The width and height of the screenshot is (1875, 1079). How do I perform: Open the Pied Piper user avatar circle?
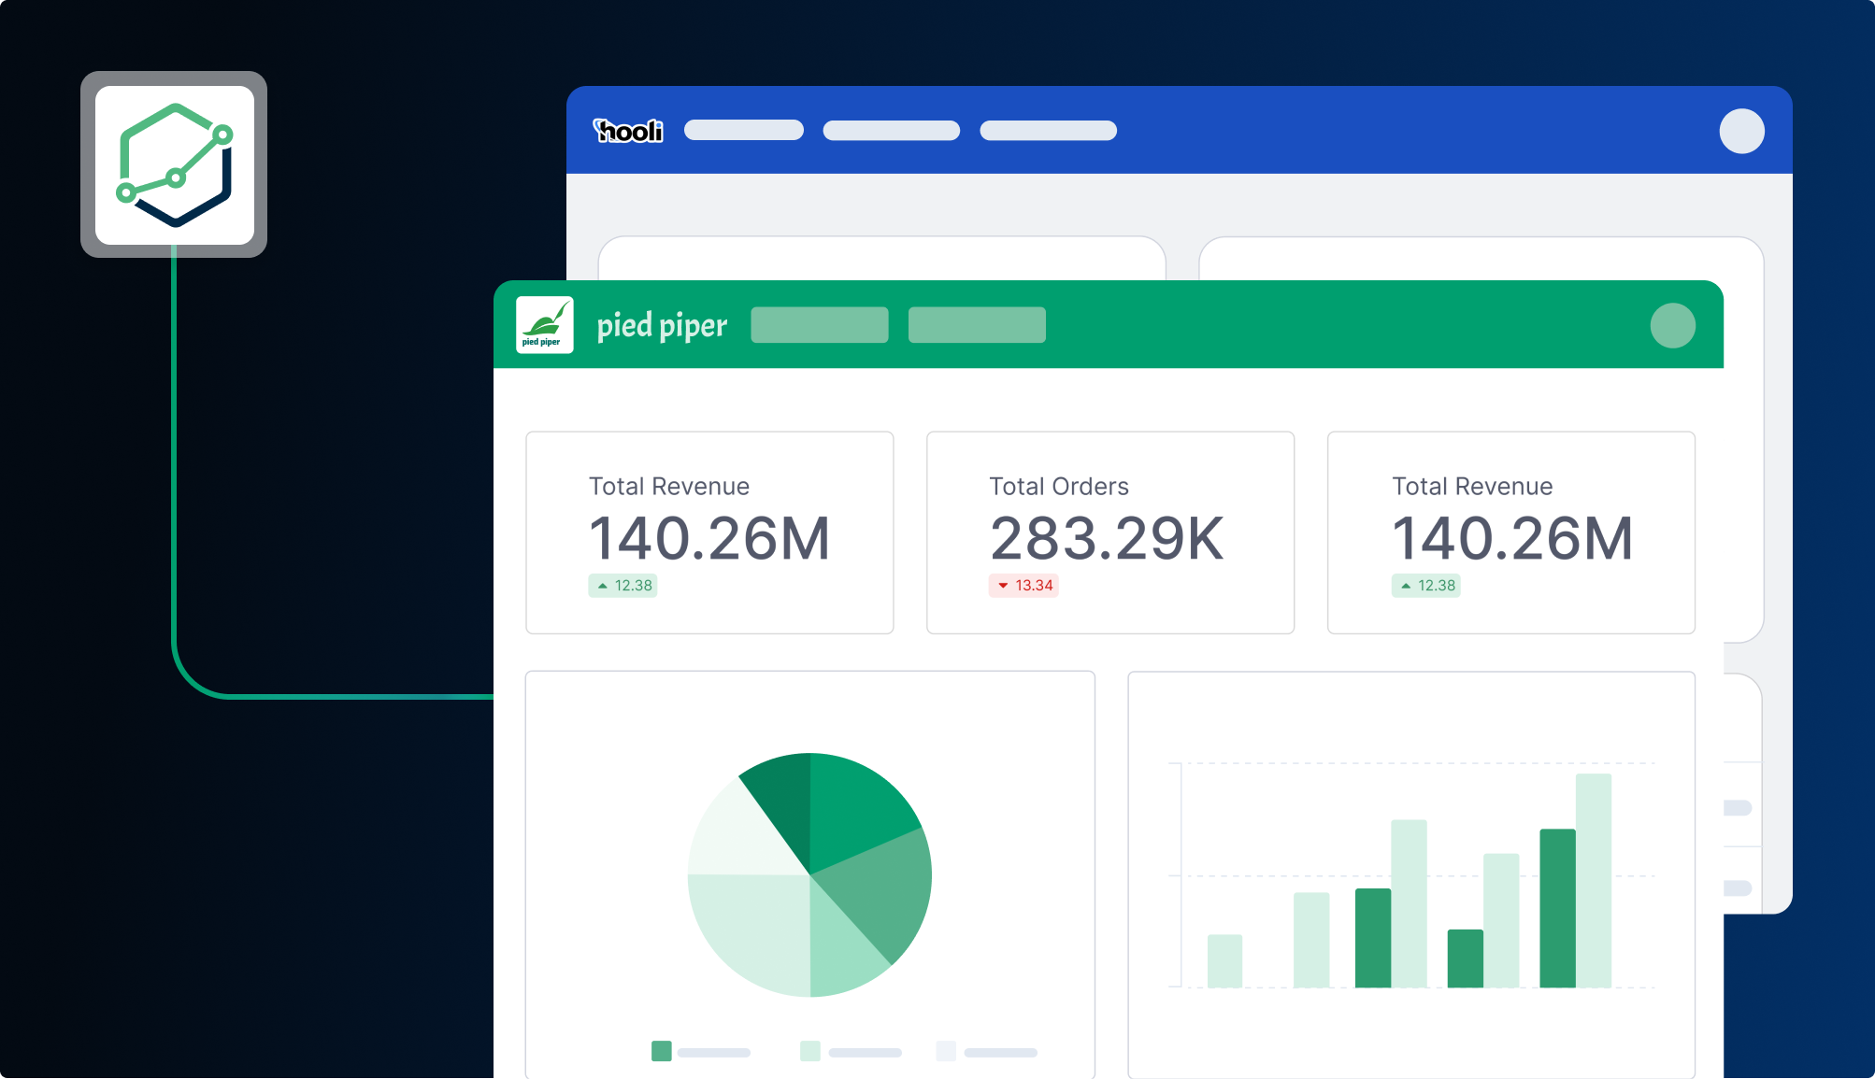(x=1672, y=326)
